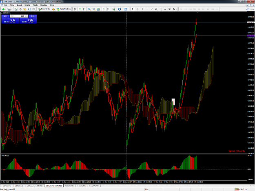Screen dimensions: 255x191
Task: Select the GER30,M3 (offline) chart tab
Action: pyautogui.click(x=54, y=186)
